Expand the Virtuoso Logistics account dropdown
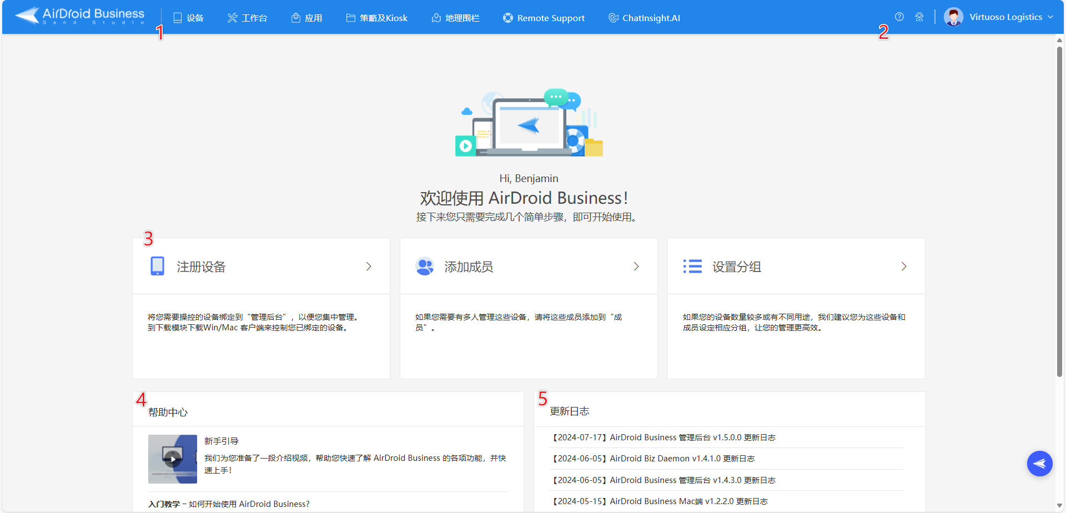1066x513 pixels. [1012, 17]
